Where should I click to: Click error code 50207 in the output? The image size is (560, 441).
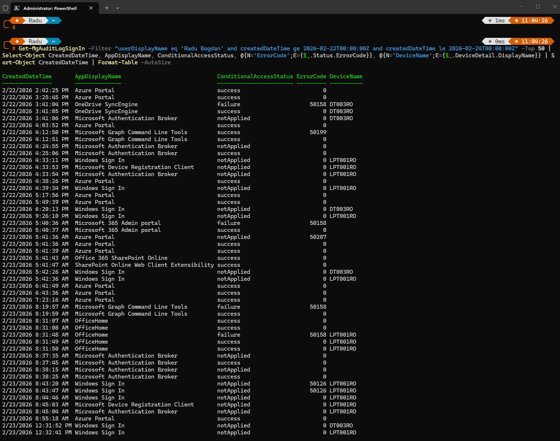(318, 237)
